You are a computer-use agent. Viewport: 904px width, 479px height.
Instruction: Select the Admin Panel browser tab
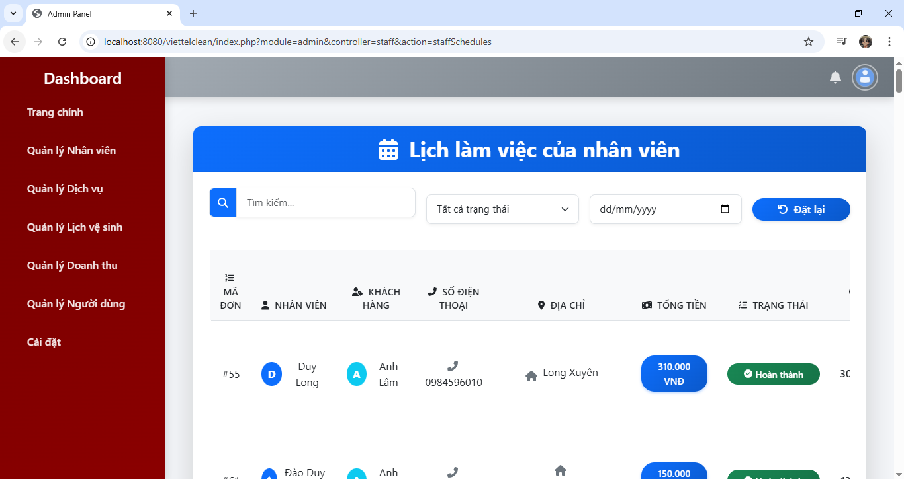(x=103, y=13)
